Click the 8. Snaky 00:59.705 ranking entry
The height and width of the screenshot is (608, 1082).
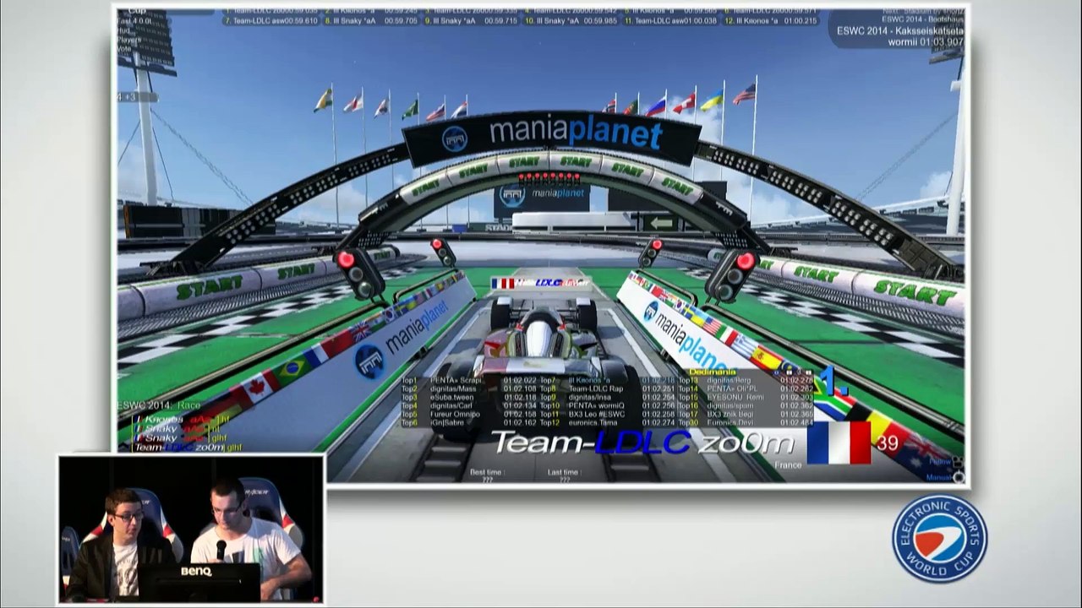coord(372,20)
